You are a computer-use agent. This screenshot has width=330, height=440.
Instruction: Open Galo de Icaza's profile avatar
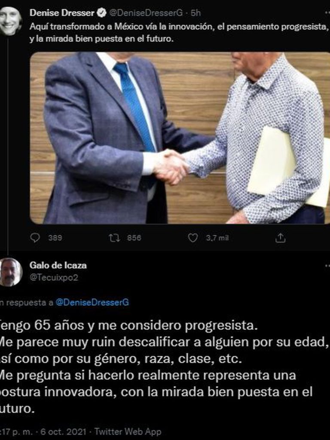tap(10, 272)
